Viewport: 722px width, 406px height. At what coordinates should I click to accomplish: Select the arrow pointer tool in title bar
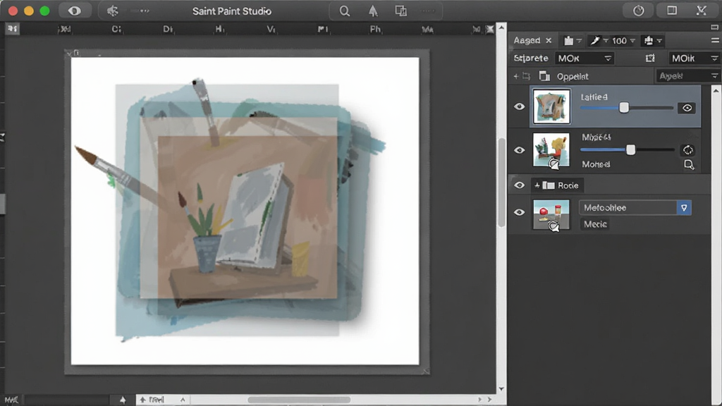coord(373,11)
